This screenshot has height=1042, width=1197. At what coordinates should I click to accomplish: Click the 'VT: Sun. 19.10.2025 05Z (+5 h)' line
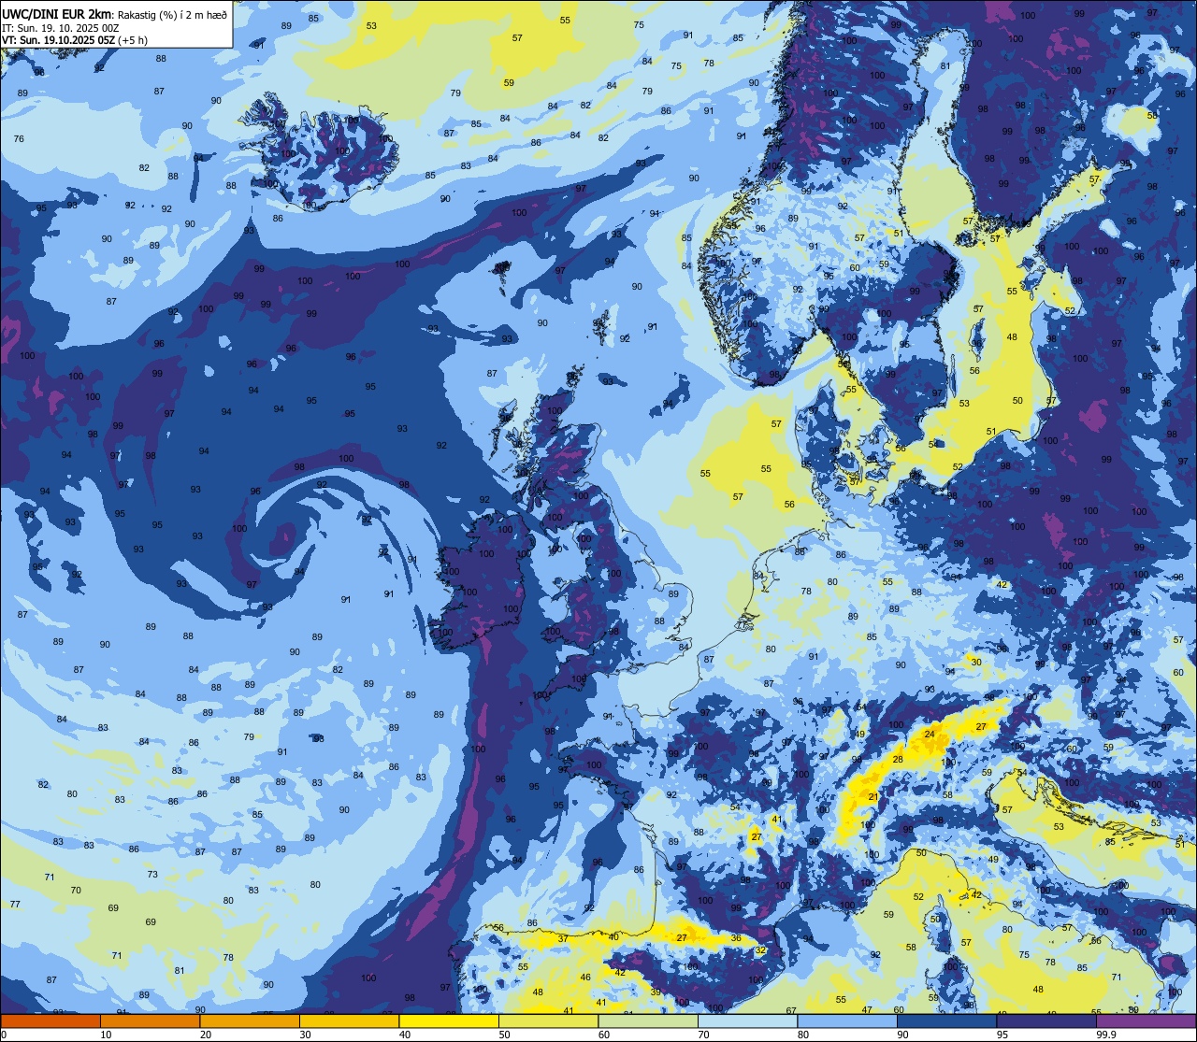point(75,40)
